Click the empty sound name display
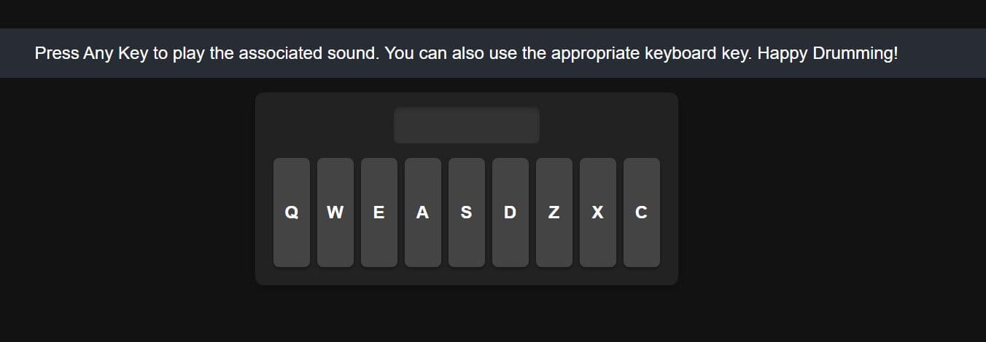986x342 pixels. click(x=467, y=125)
